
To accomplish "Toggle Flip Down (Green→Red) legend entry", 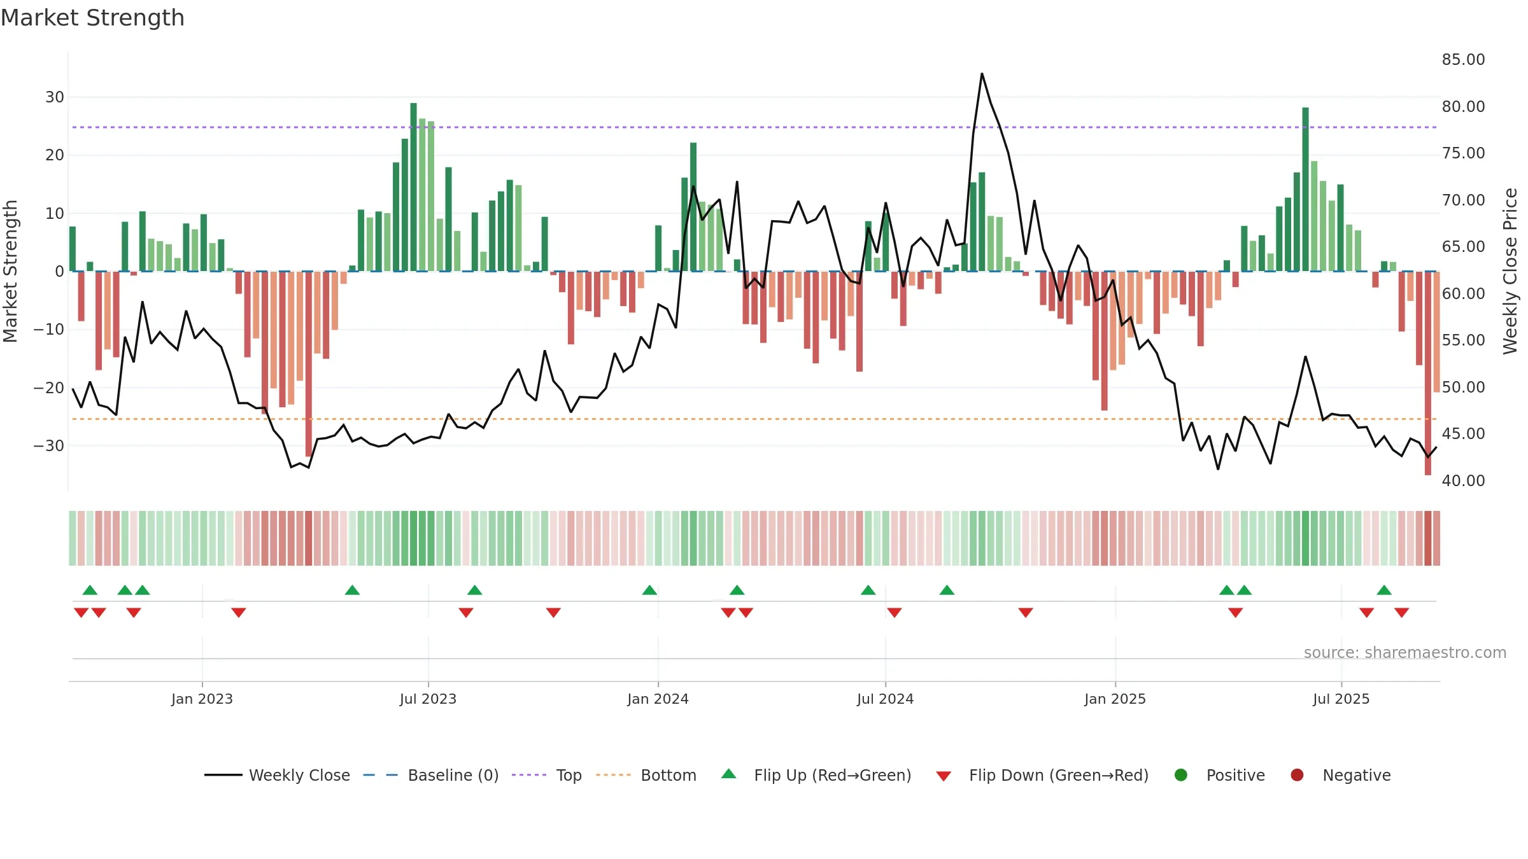I will tap(1042, 775).
